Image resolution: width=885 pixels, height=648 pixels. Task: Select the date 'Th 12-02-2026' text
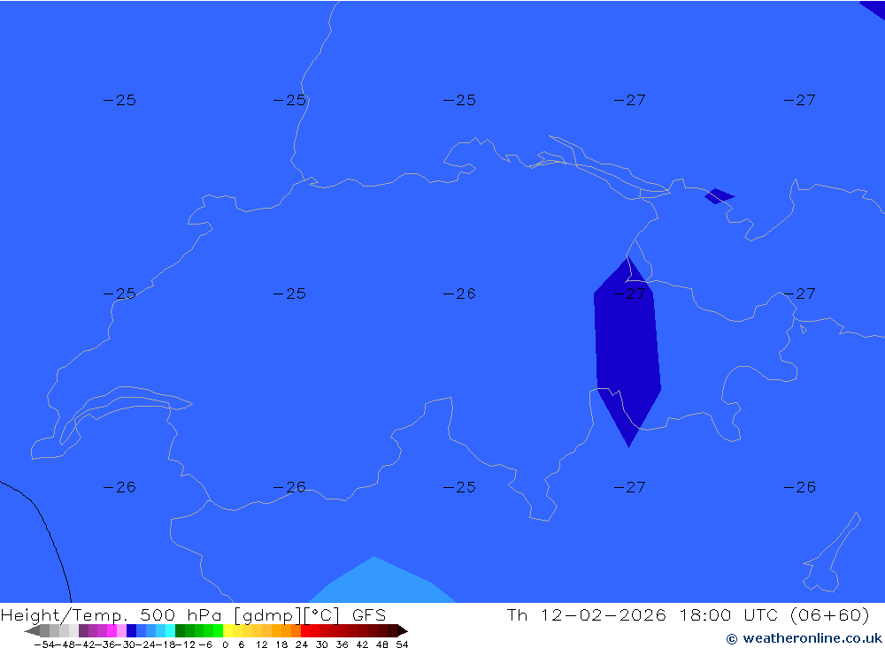(586, 614)
